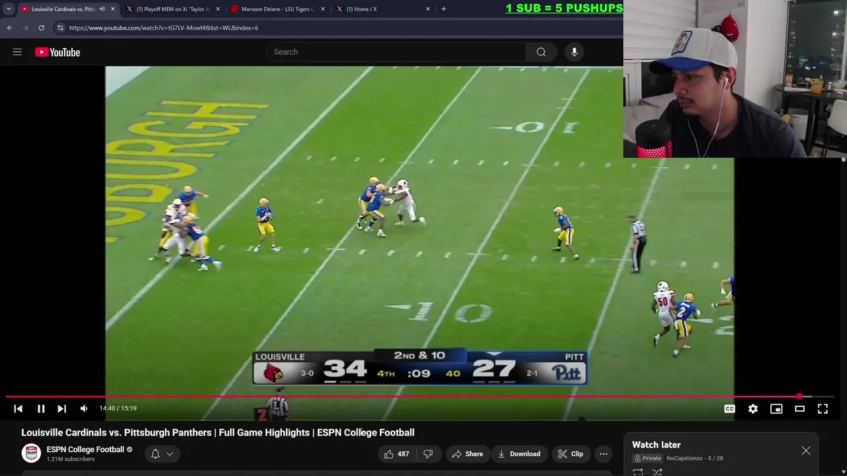Click the 14:40 / 15:19 time display
847x476 pixels.
coord(118,409)
